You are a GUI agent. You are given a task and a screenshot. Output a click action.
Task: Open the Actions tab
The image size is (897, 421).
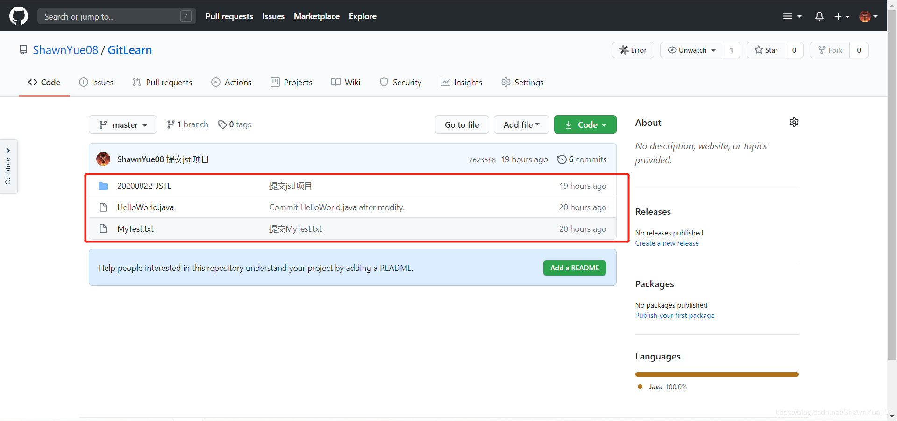coord(231,83)
